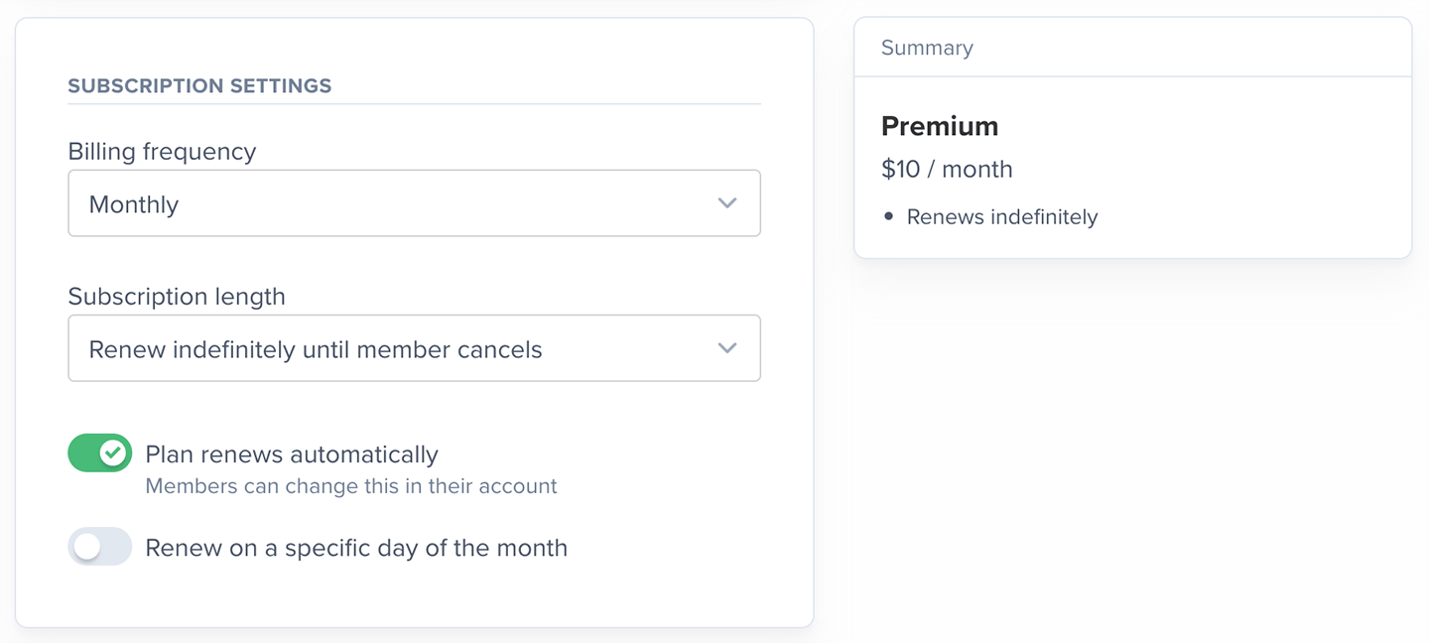Click the white knob of the renew-day toggle
The image size is (1429, 643).
(87, 547)
